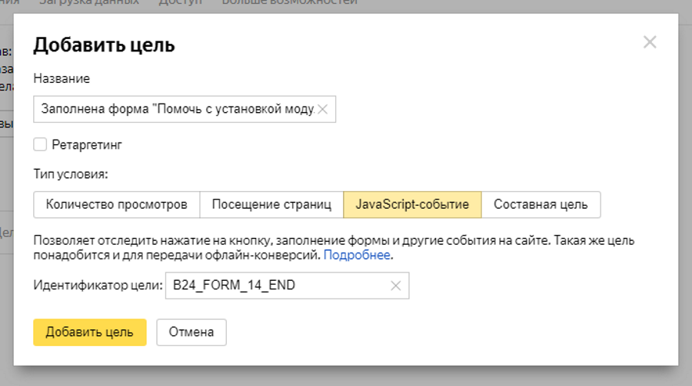Open the Подробнее help link

click(357, 255)
